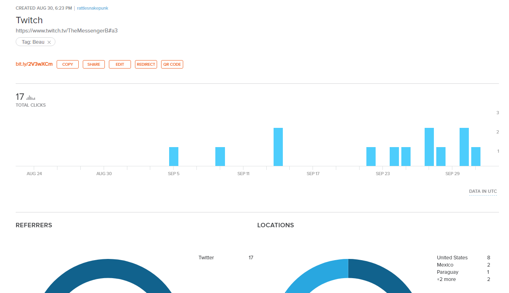Viewport: 509px width, 293px height.
Task: Click the Twitch destination URL
Action: [x=67, y=30]
